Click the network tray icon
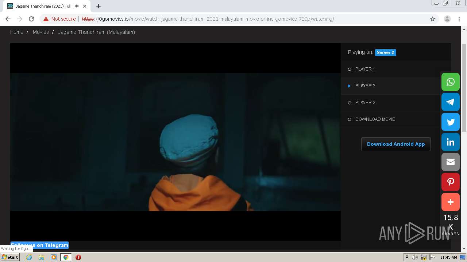 (424, 257)
